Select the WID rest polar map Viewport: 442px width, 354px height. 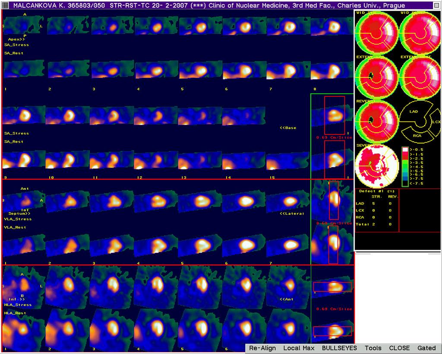tap(420, 34)
